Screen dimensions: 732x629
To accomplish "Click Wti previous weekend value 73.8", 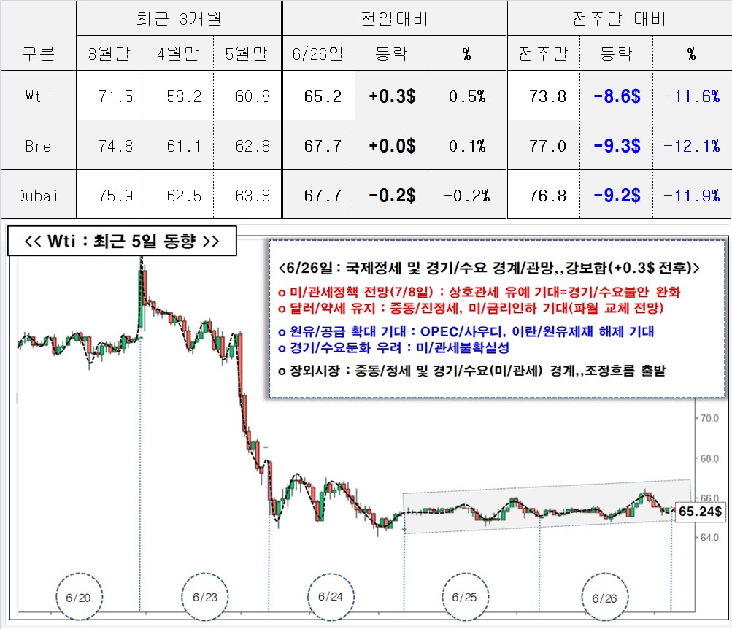I will coord(547,96).
